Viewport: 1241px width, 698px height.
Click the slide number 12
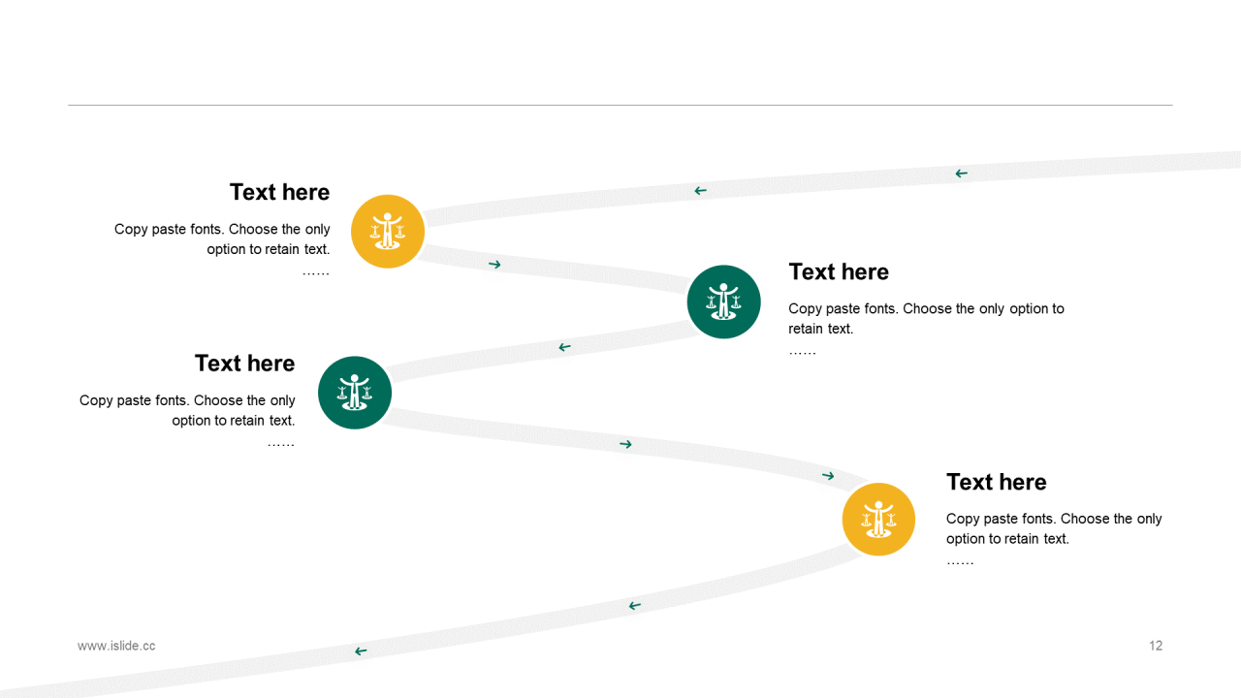coord(1156,646)
